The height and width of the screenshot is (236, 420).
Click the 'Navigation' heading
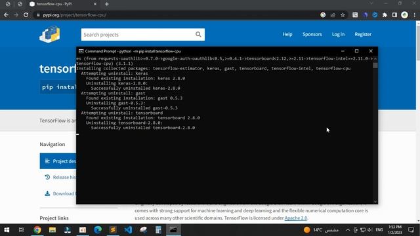pyautogui.click(x=52, y=144)
